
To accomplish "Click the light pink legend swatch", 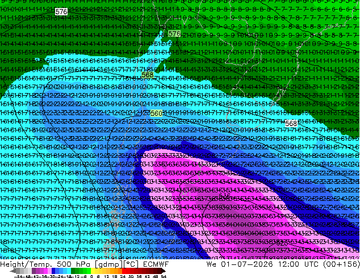I will [49, 271].
